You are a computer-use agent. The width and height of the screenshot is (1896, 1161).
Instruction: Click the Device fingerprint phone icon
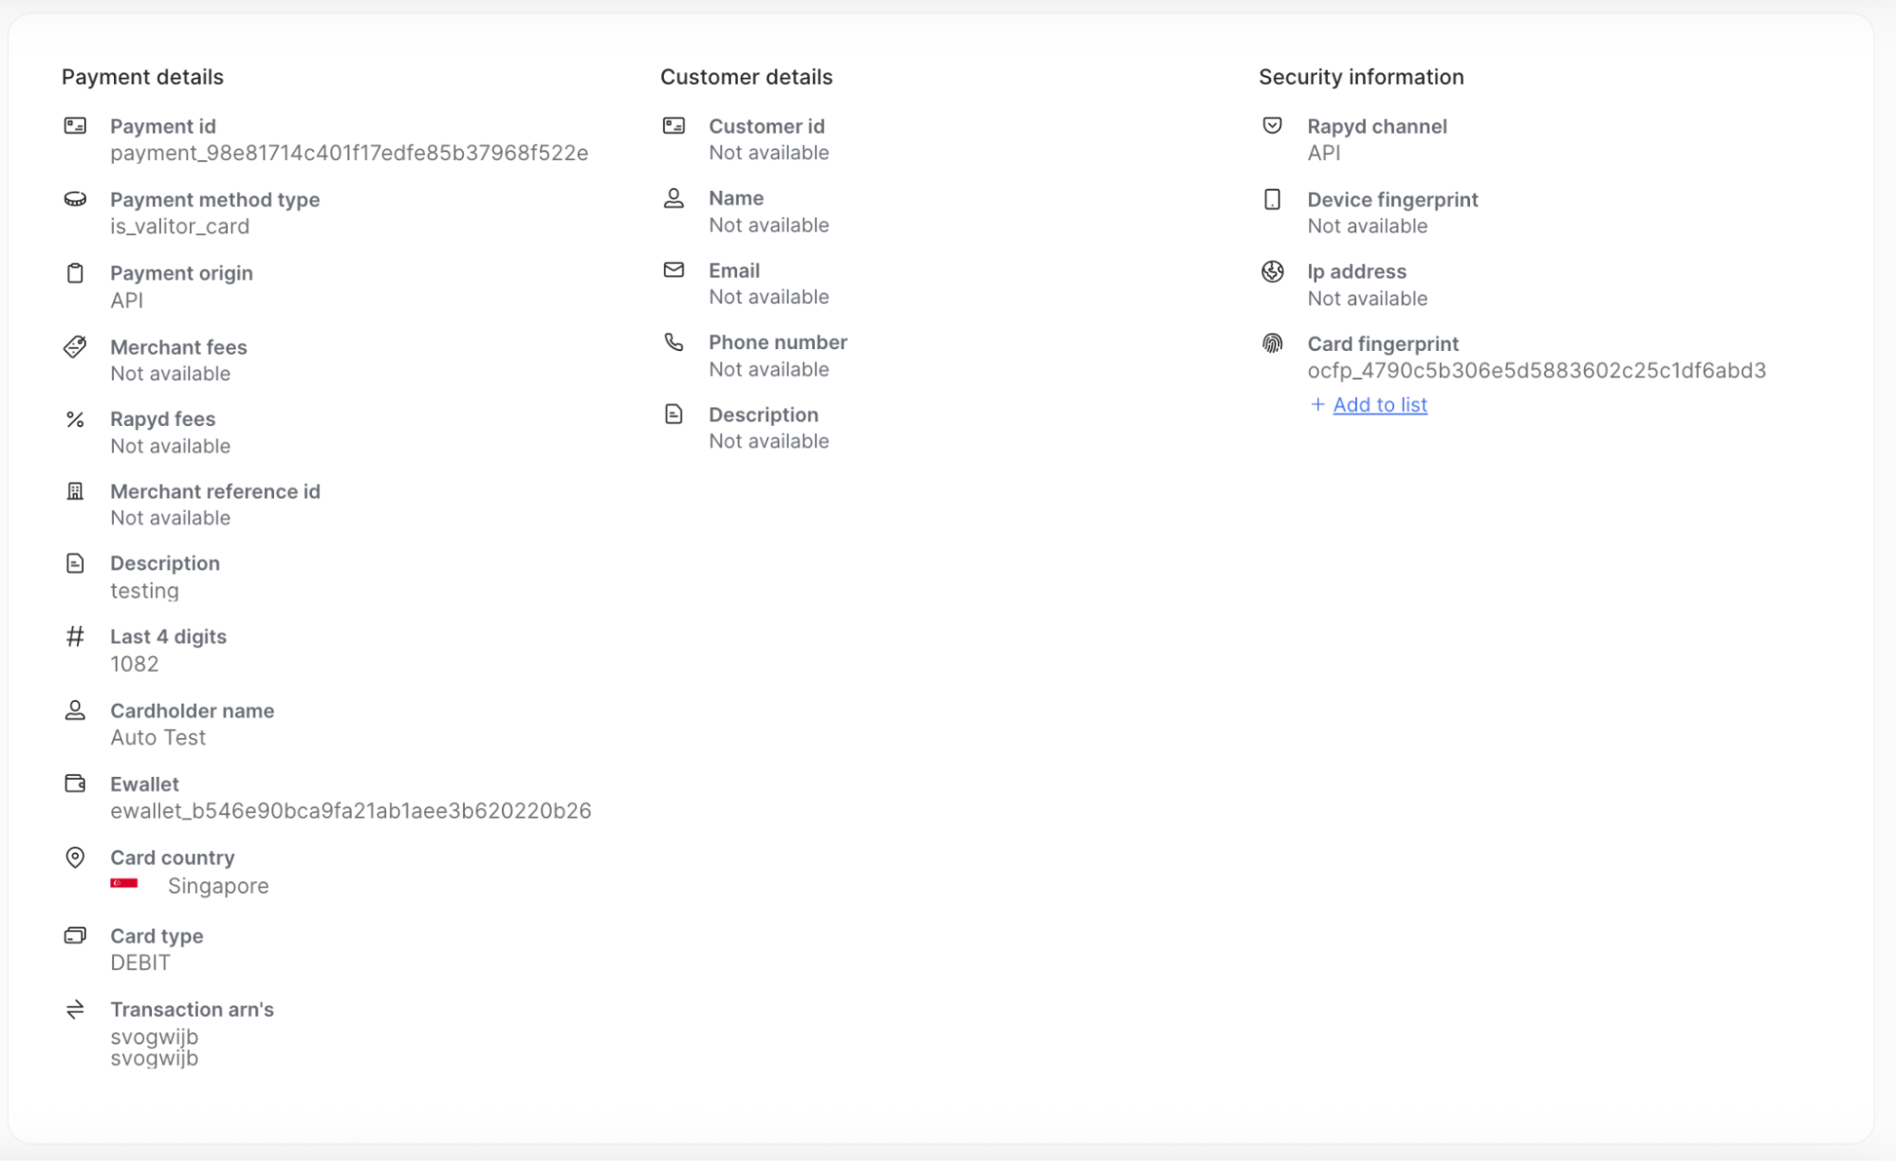click(x=1273, y=199)
